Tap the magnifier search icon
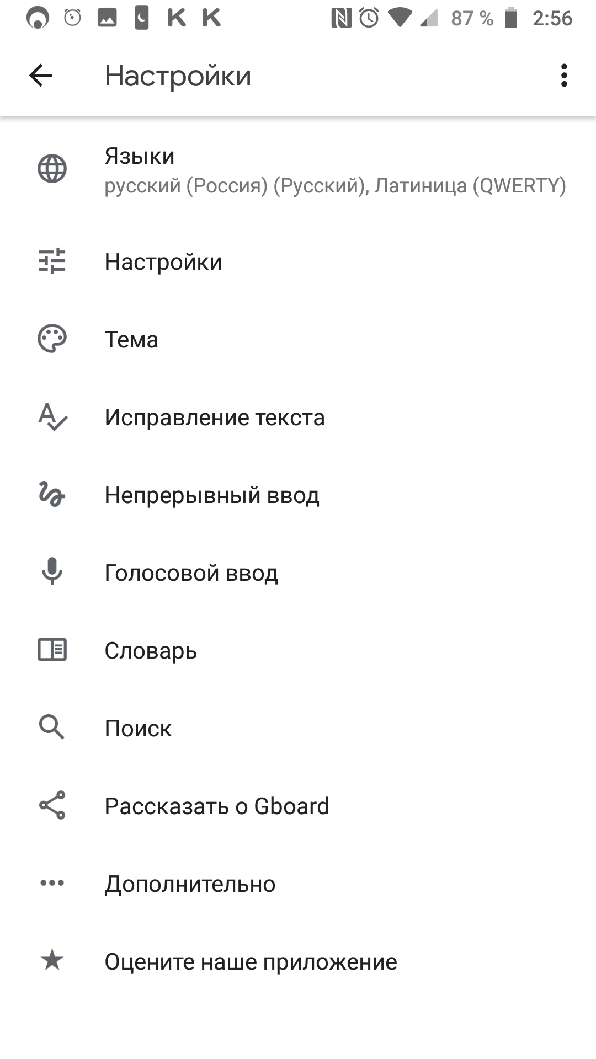The height and width of the screenshot is (1059, 596). coord(52,728)
